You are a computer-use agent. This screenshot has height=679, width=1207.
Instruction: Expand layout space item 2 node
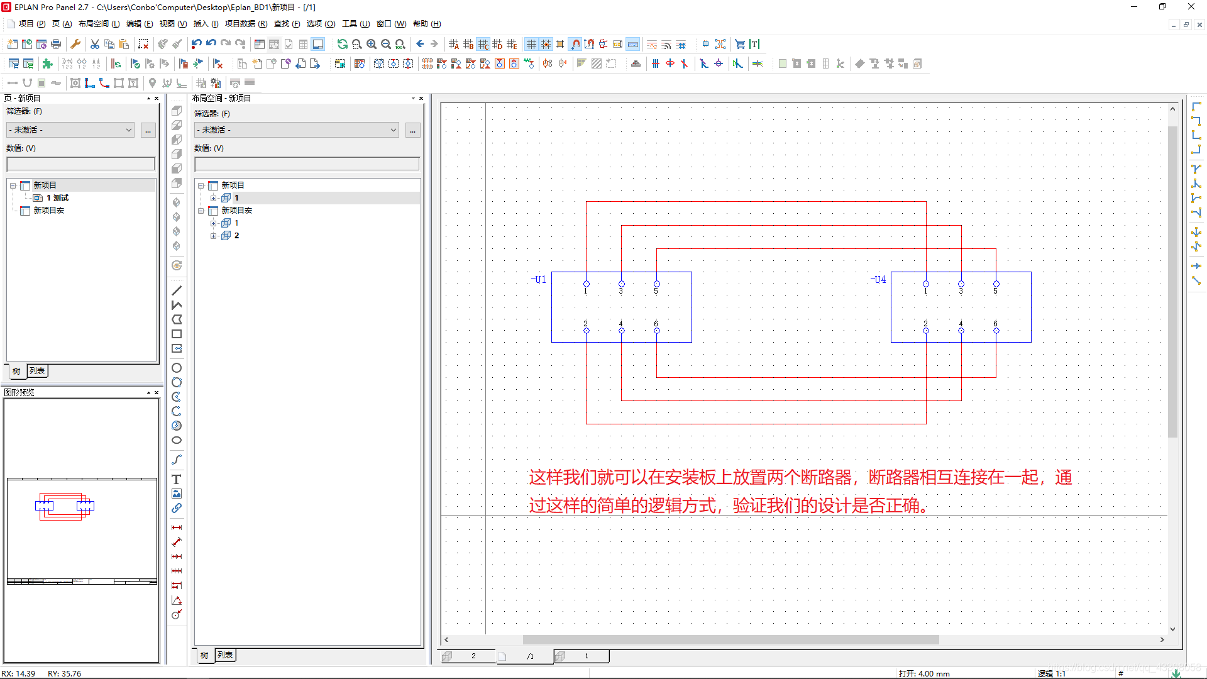click(214, 236)
